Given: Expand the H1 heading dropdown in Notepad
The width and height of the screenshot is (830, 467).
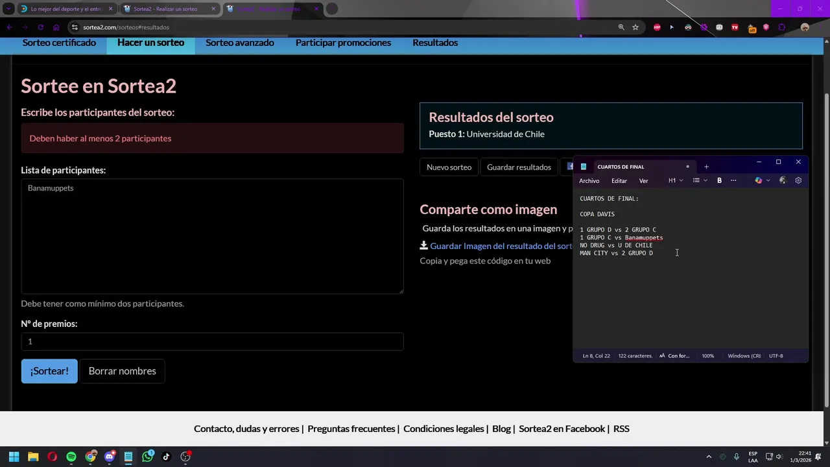Looking at the screenshot, I should (x=676, y=180).
